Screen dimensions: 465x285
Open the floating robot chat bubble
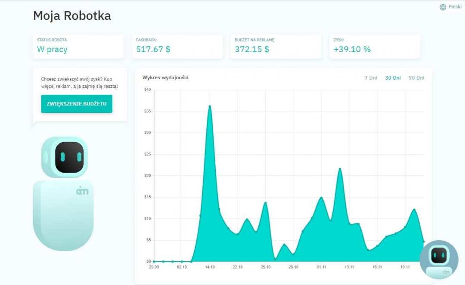(439, 259)
